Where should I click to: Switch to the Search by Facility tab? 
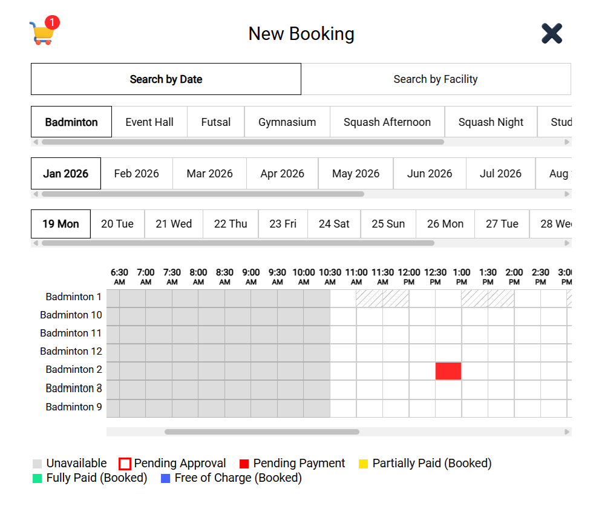tap(436, 79)
